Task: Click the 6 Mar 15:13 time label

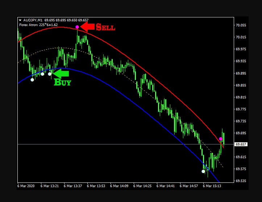Action: pyautogui.click(x=212, y=186)
